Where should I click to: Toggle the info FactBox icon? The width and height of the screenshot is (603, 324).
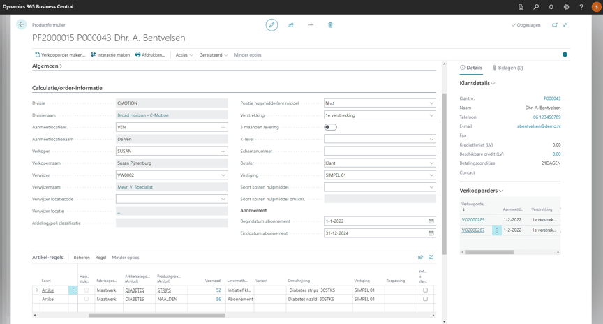pos(565,54)
